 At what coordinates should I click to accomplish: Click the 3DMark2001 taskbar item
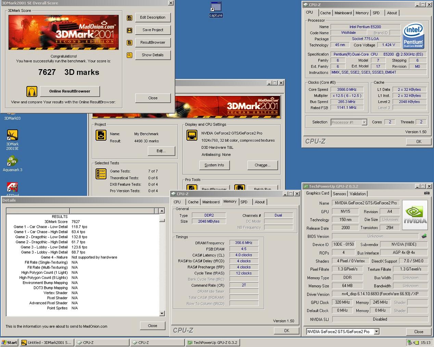(x=47, y=343)
